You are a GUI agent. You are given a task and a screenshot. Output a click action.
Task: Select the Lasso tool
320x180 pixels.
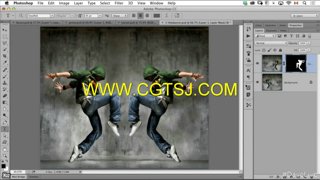(x=5, y=43)
